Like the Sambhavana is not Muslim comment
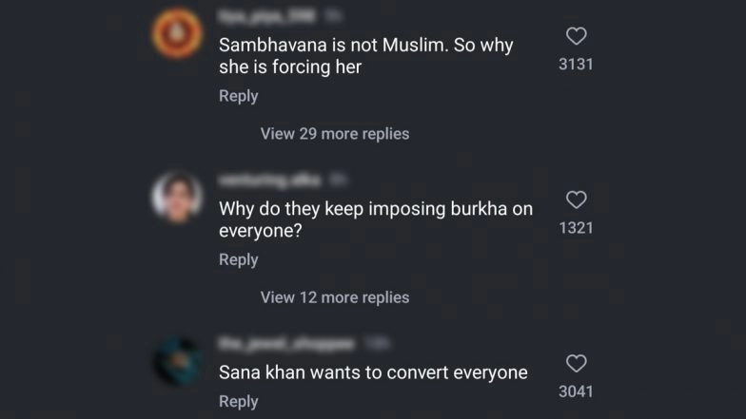Screen dimensions: 746x419 click(576, 37)
